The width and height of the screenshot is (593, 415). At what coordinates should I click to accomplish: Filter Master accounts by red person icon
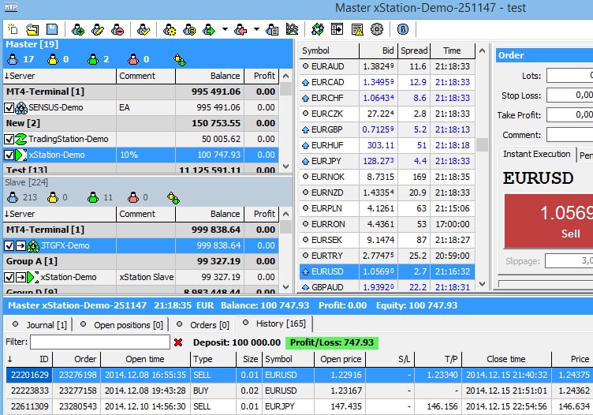[132, 59]
